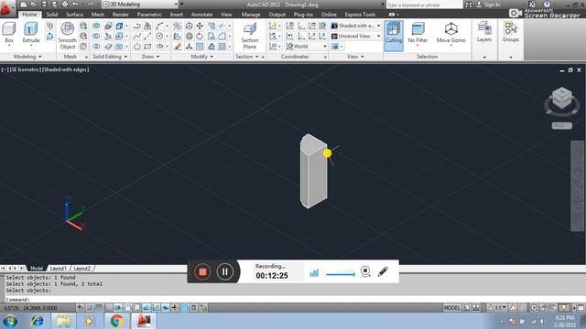586x329 pixels.
Task: Click the Rotate tool in Modify
Action: click(x=200, y=37)
